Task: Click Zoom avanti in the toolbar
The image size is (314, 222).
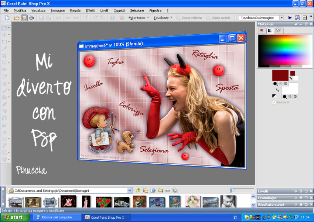Action: (218, 18)
